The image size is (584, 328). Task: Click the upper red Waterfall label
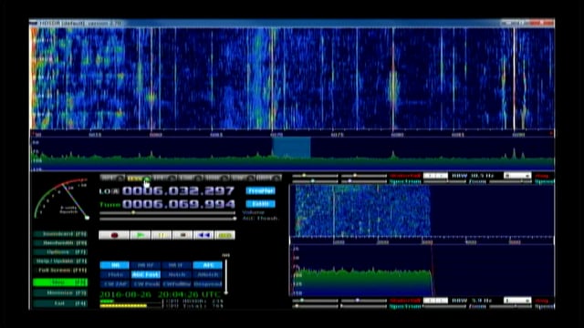click(405, 176)
